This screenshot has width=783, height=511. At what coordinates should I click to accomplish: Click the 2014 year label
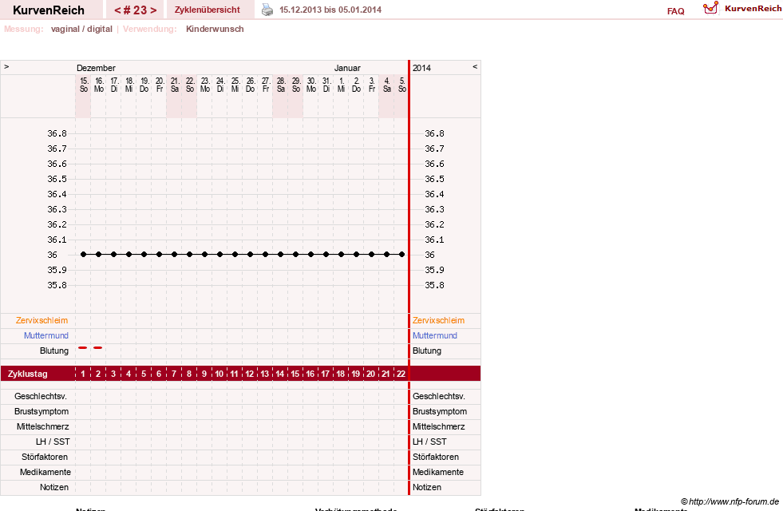click(x=421, y=68)
